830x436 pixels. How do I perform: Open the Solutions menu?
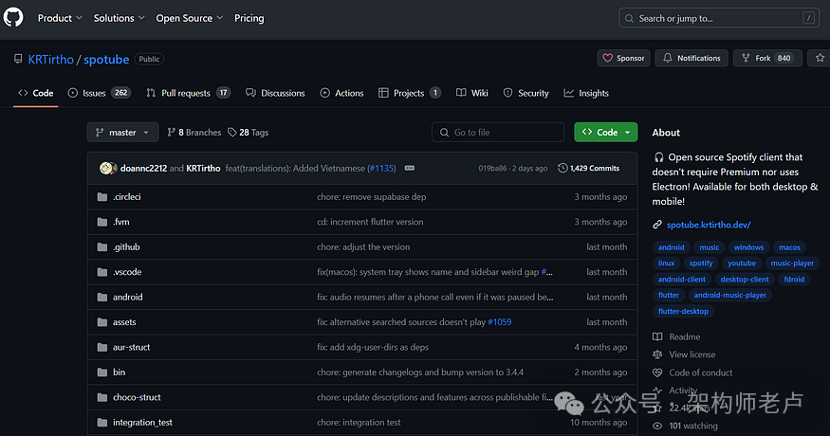[x=119, y=18]
